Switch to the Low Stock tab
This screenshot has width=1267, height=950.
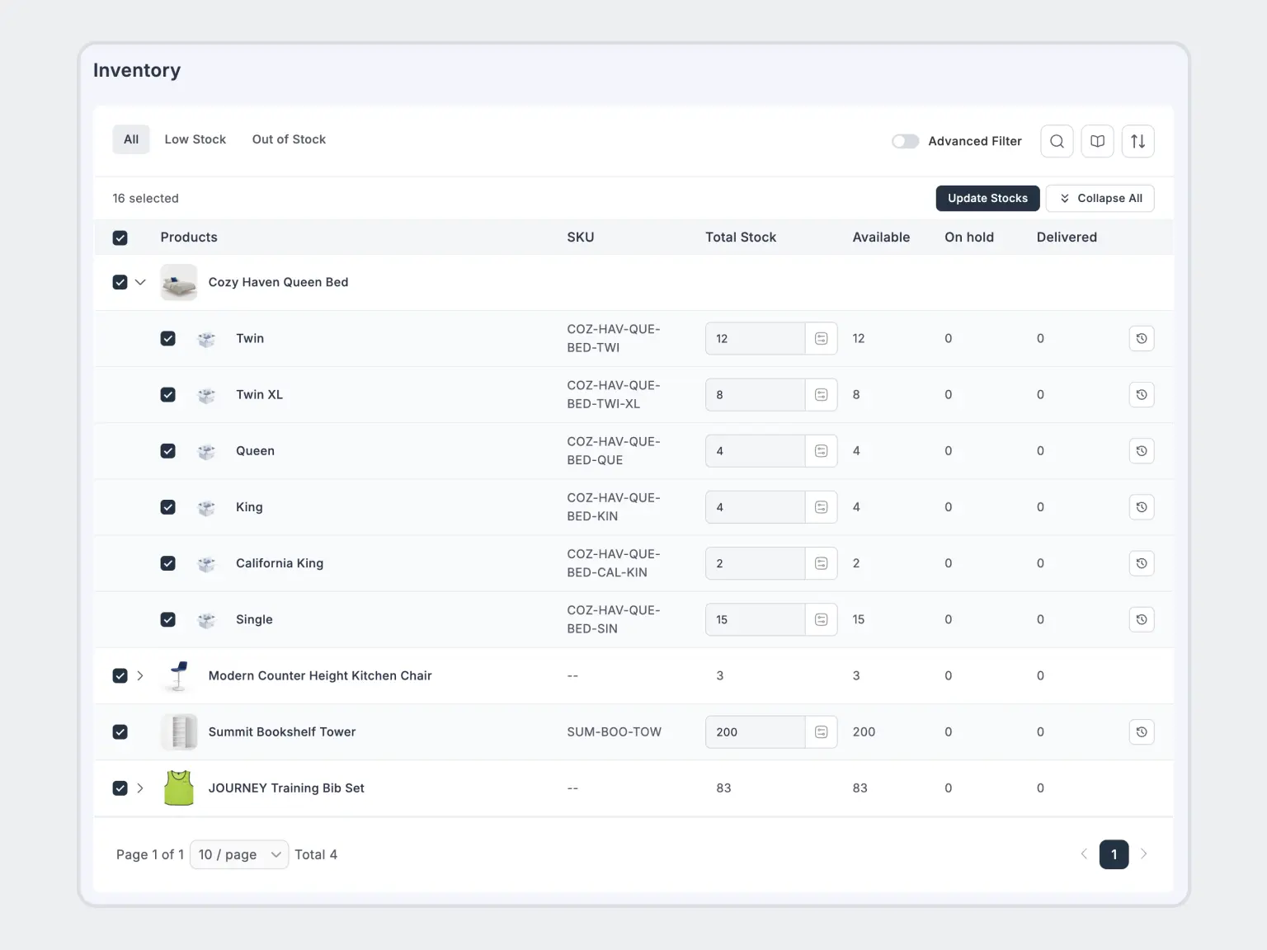(195, 139)
